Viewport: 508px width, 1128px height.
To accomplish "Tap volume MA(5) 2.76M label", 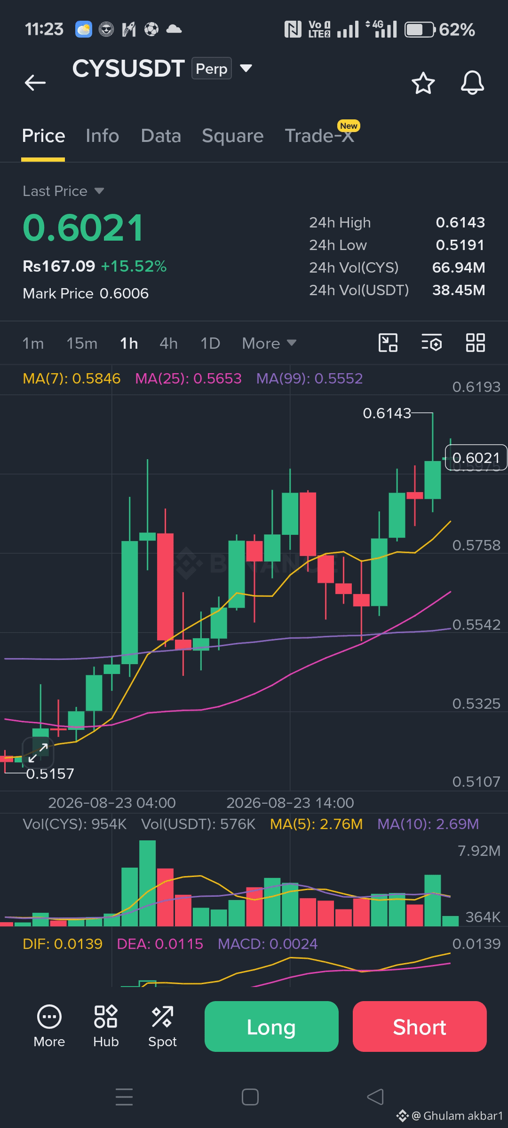I will 316,824.
